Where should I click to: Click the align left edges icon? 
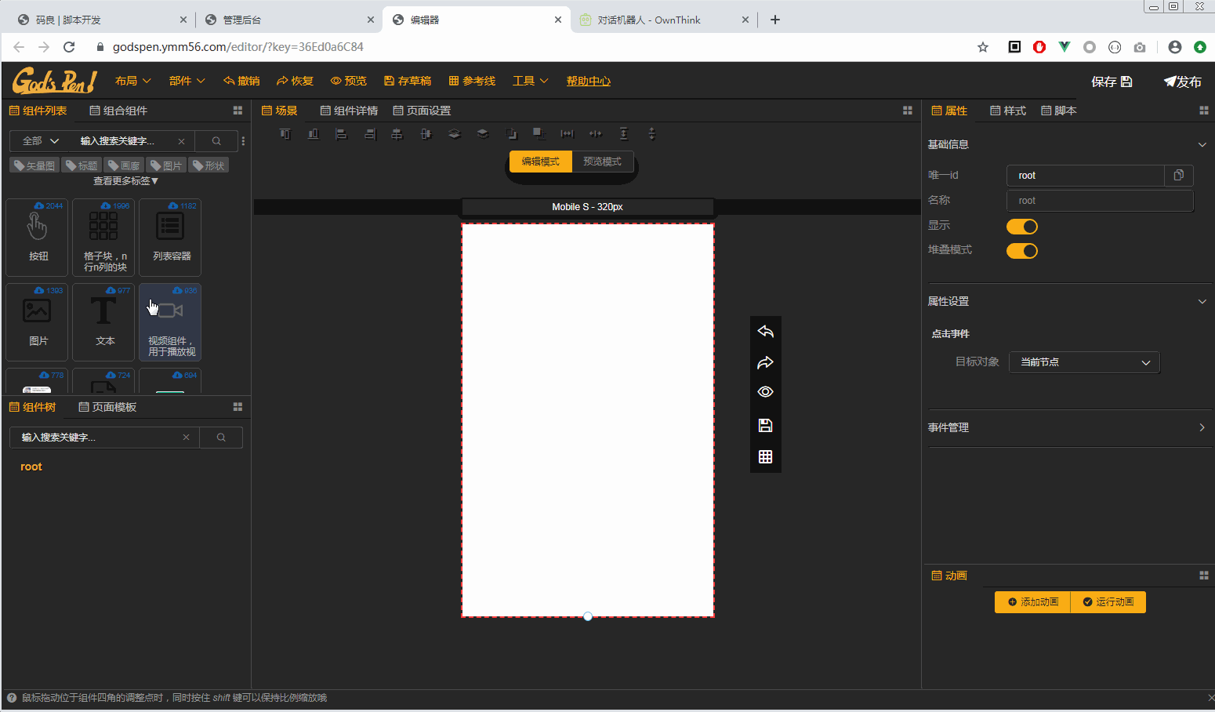[341, 134]
